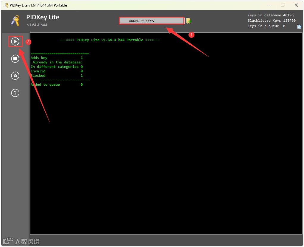This screenshot has width=304, height=247.
Task: Load keys from file using yellow folder icon
Action: pyautogui.click(x=189, y=21)
